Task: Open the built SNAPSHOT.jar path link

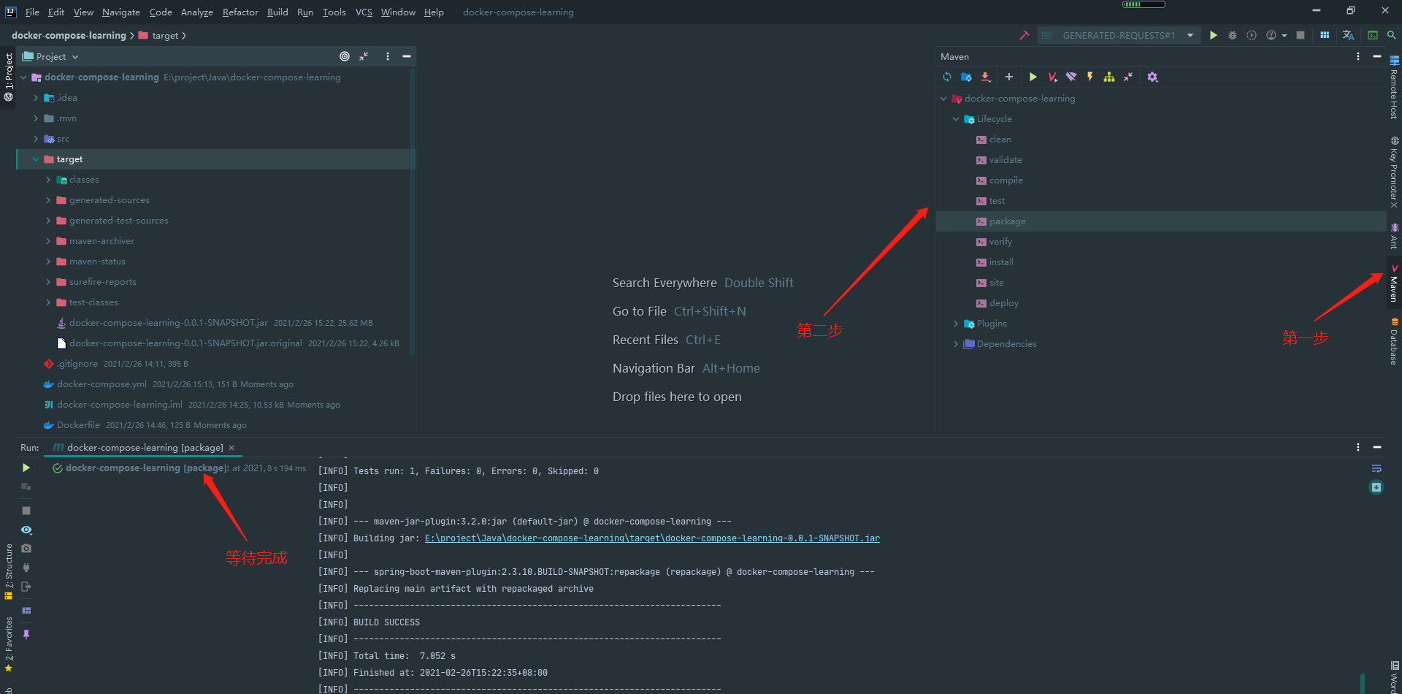Action: pyautogui.click(x=652, y=538)
